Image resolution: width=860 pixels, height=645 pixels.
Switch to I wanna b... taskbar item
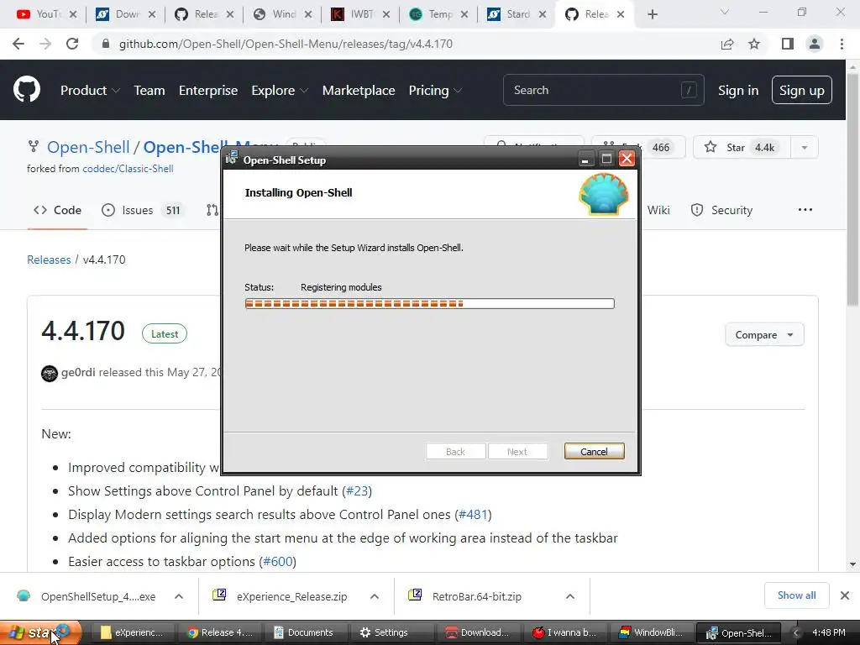pos(564,632)
